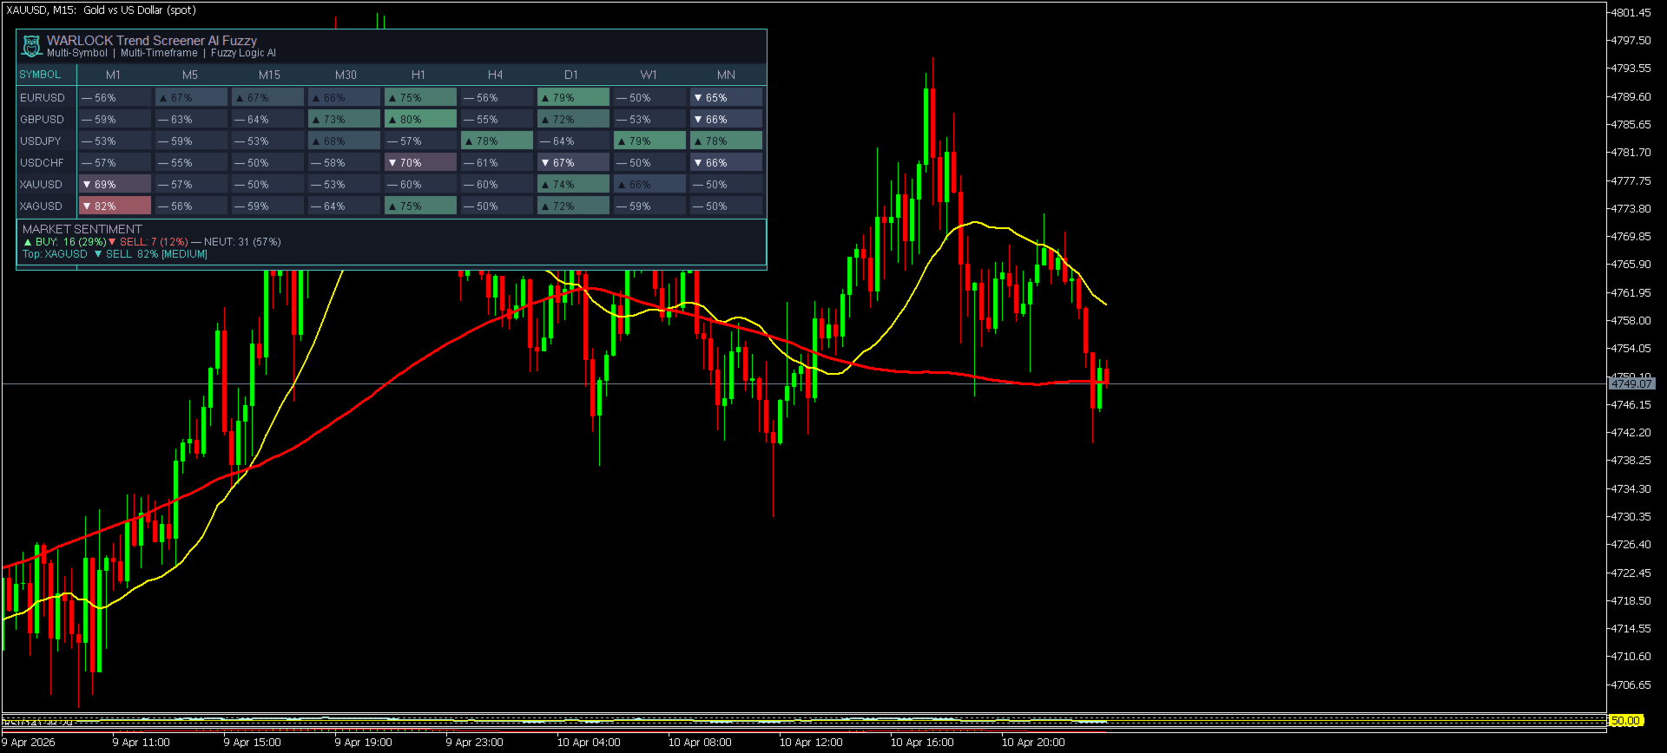Viewport: 1667px width, 753px height.
Task: Click EURUSD MN sell cell showing 65%
Action: tap(726, 97)
